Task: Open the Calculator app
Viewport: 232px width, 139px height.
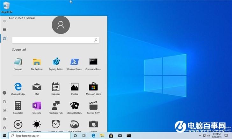Action: coord(18,108)
